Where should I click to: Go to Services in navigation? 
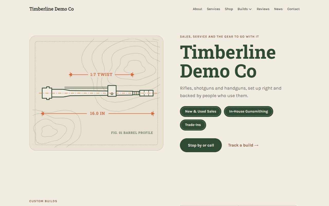point(213,9)
